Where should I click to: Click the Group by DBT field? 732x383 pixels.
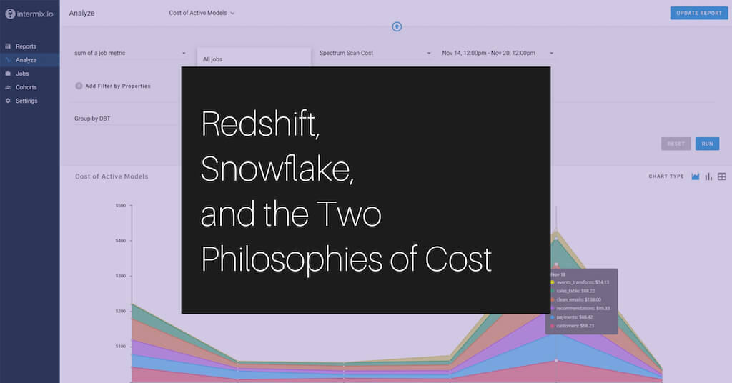pos(125,119)
